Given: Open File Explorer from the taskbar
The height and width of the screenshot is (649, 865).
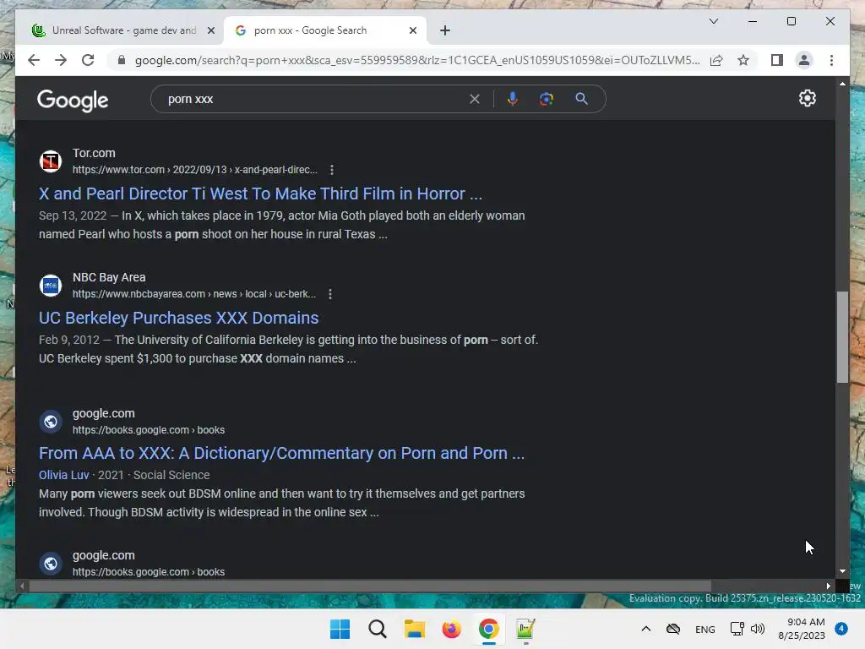Looking at the screenshot, I should tap(414, 629).
